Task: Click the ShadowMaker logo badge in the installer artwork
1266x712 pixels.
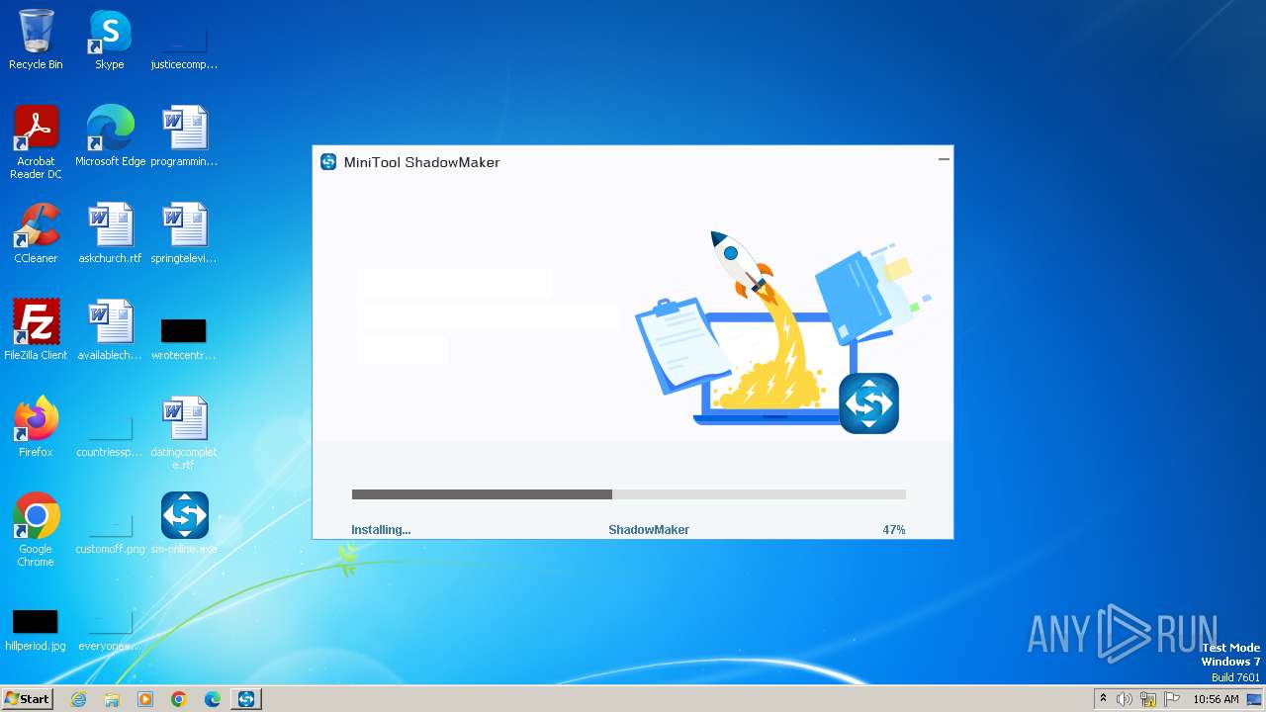Action: (x=868, y=403)
